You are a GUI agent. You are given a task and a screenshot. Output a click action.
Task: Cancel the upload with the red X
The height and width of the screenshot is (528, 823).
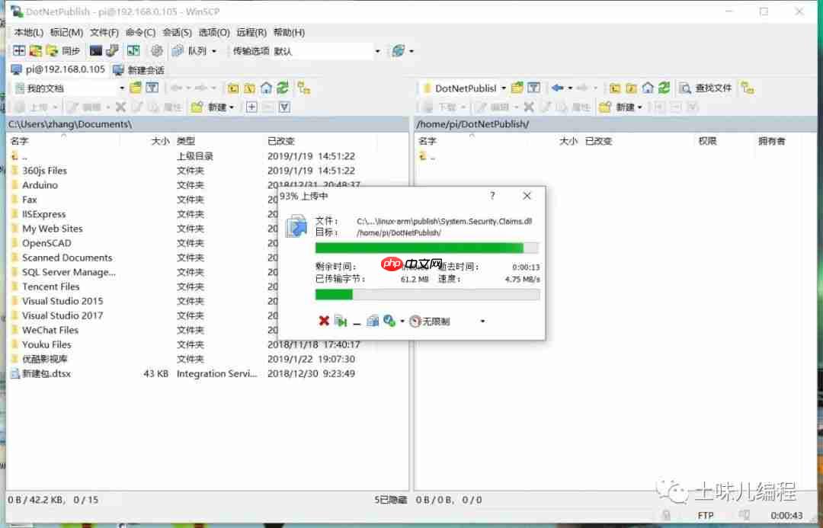(x=324, y=321)
